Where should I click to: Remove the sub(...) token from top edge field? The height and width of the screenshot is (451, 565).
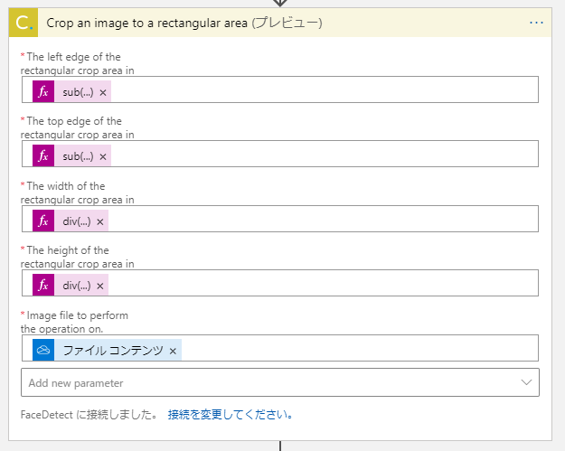click(103, 156)
